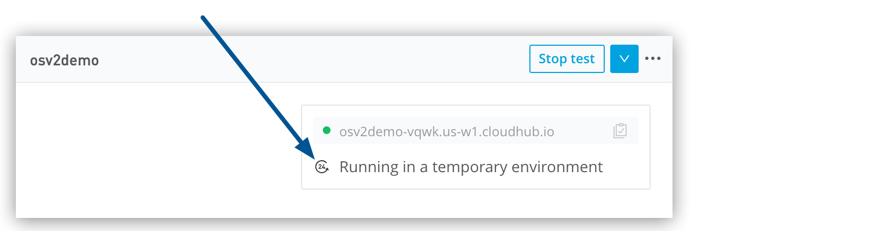
Task: Click the "cloudhub.io" part of the domain
Action: (518, 132)
